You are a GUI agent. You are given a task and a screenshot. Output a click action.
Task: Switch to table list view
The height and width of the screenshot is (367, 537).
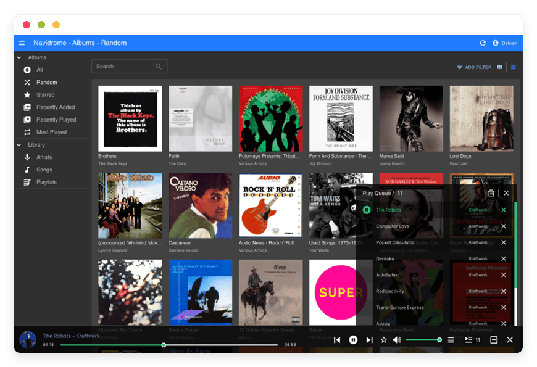[x=513, y=67]
